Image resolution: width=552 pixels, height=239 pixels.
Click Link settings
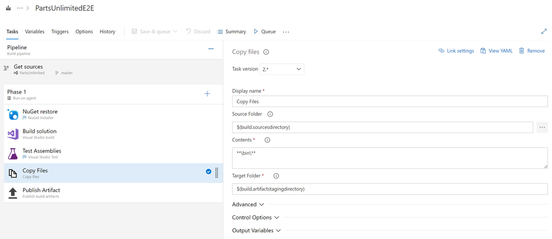pyautogui.click(x=456, y=51)
